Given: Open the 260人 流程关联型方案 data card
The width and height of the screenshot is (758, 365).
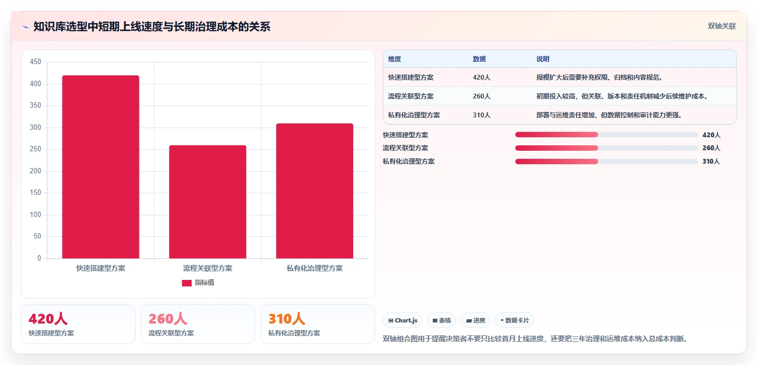Looking at the screenshot, I should point(198,324).
